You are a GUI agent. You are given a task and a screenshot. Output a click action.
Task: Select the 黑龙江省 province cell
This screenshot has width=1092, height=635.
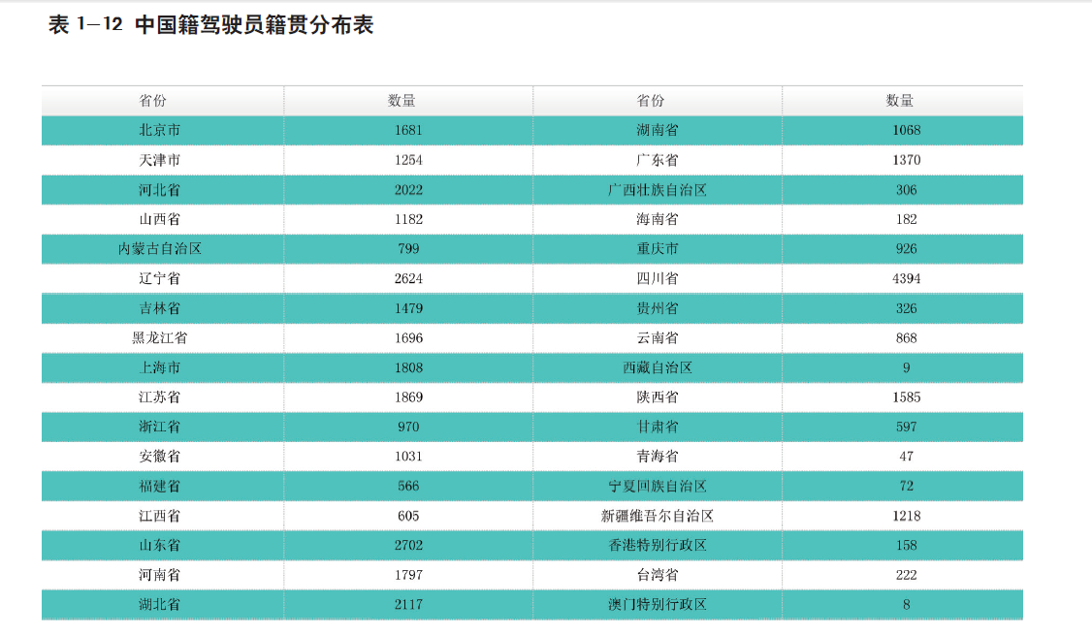click(x=160, y=338)
